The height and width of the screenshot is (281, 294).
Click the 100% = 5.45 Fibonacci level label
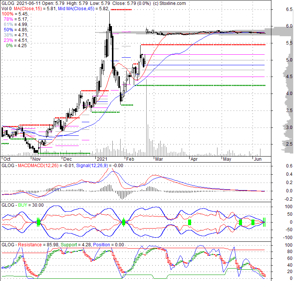pyautogui.click(x=15, y=14)
